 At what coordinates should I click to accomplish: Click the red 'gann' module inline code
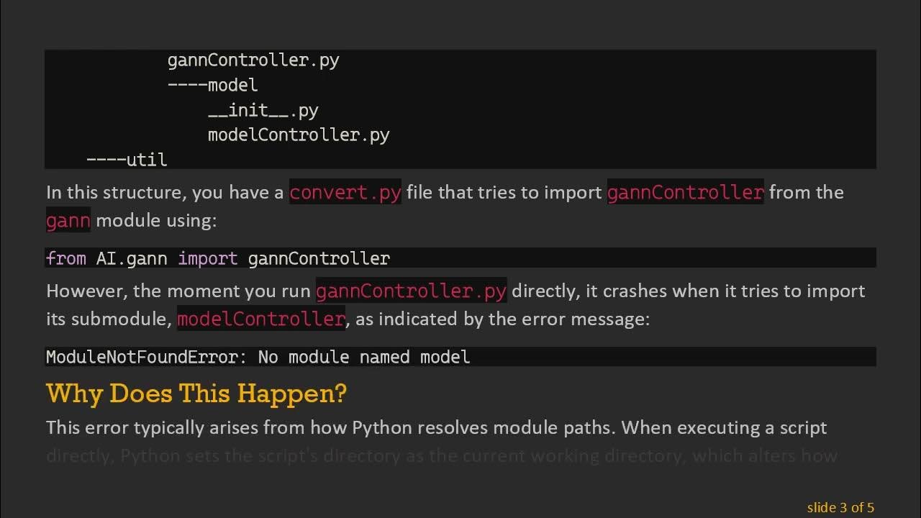(68, 220)
